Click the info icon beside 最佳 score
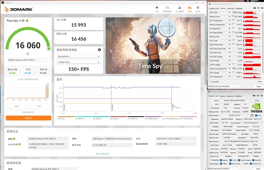Image resolution: width=264 pixels, height=170 pixels. coord(46,70)
